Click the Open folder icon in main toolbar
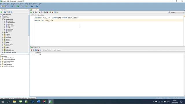 coord(4,6)
